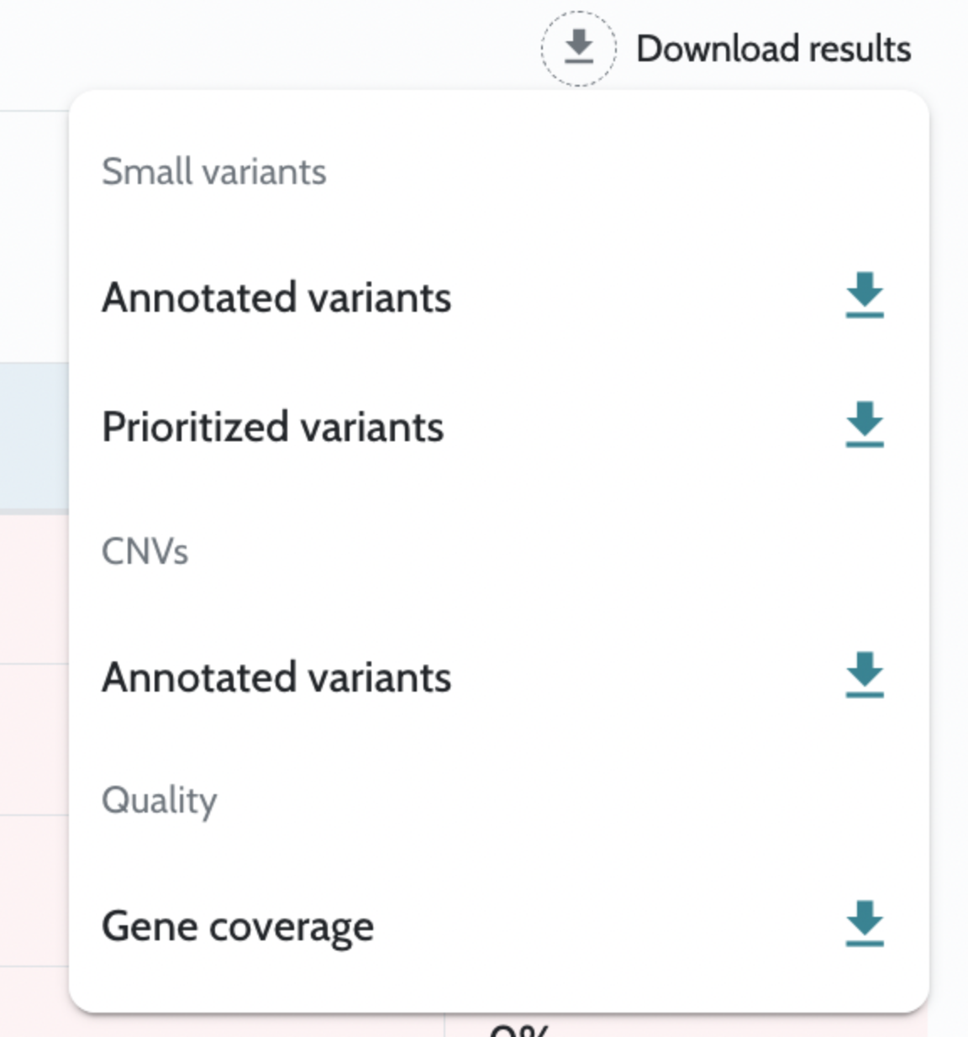Select Annotated variants under CNVs section
Screen dimensions: 968x1037
point(276,677)
